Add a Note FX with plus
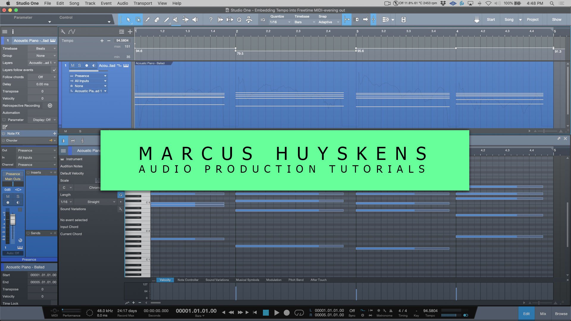This screenshot has height=321, width=571. click(54, 133)
